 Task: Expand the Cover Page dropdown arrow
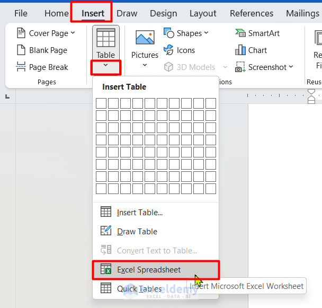[x=73, y=33]
